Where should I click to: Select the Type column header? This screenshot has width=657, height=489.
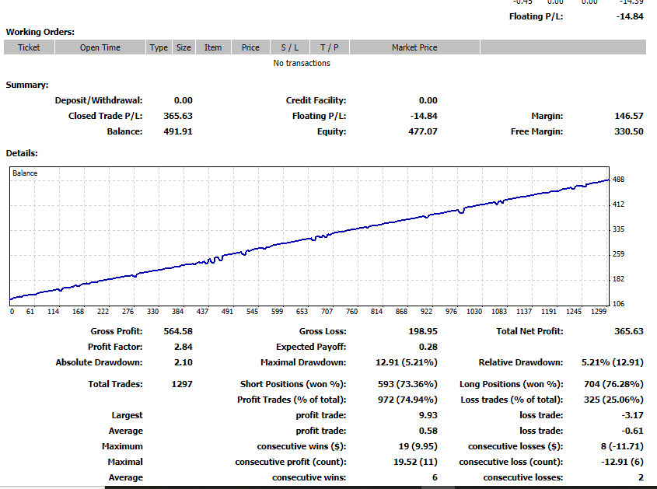point(159,47)
